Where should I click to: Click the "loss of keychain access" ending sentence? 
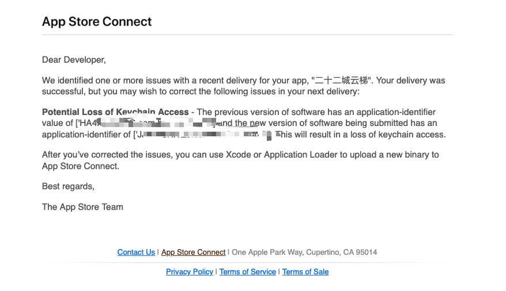[360, 135]
